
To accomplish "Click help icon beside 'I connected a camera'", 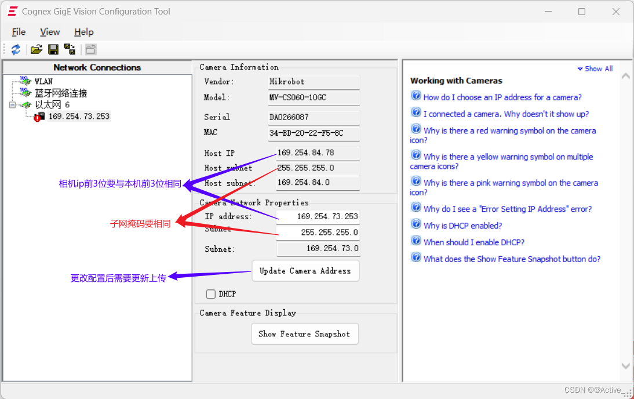I will pos(416,112).
